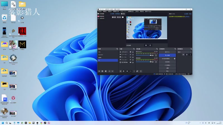
Task: Open the Sources toolbar three-dot menu
Action: [x=134, y=71]
